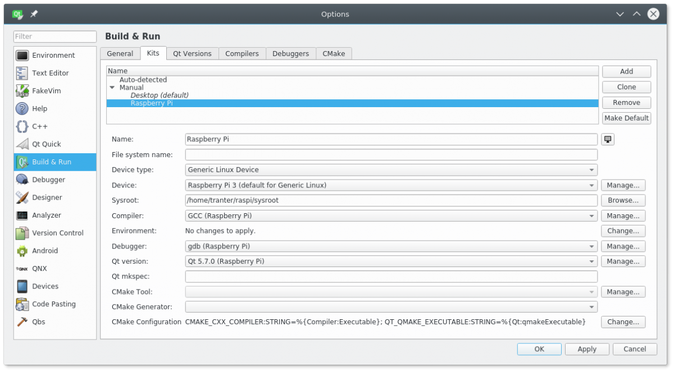Open Version Control settings icon
The width and height of the screenshot is (674, 372).
point(22,233)
